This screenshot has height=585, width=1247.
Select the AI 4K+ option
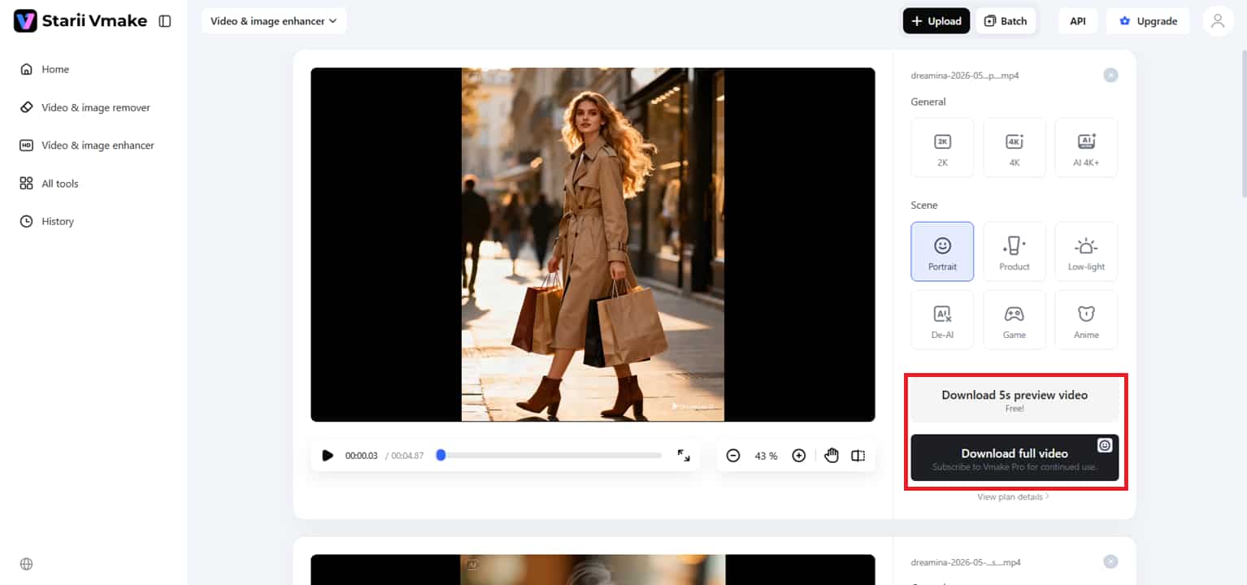pyautogui.click(x=1086, y=147)
